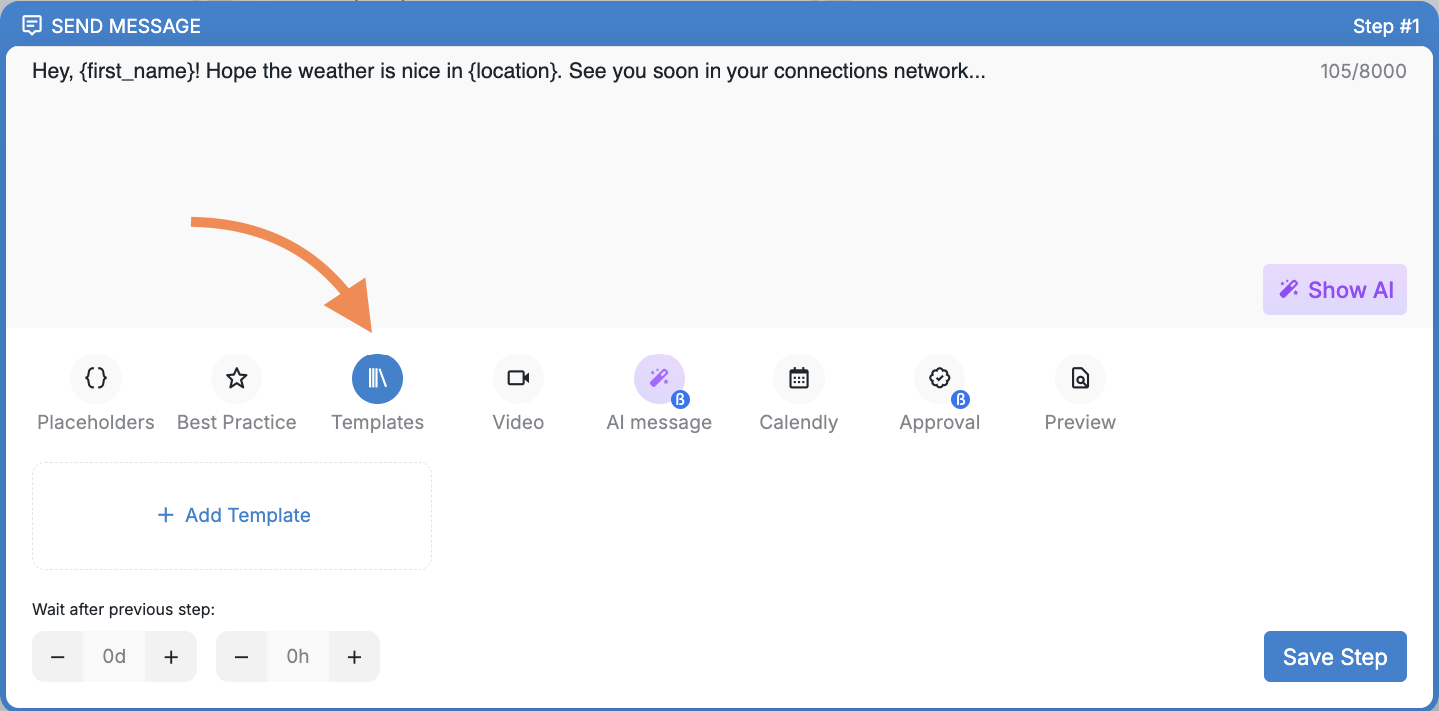Decrease the wait days value

(58, 657)
